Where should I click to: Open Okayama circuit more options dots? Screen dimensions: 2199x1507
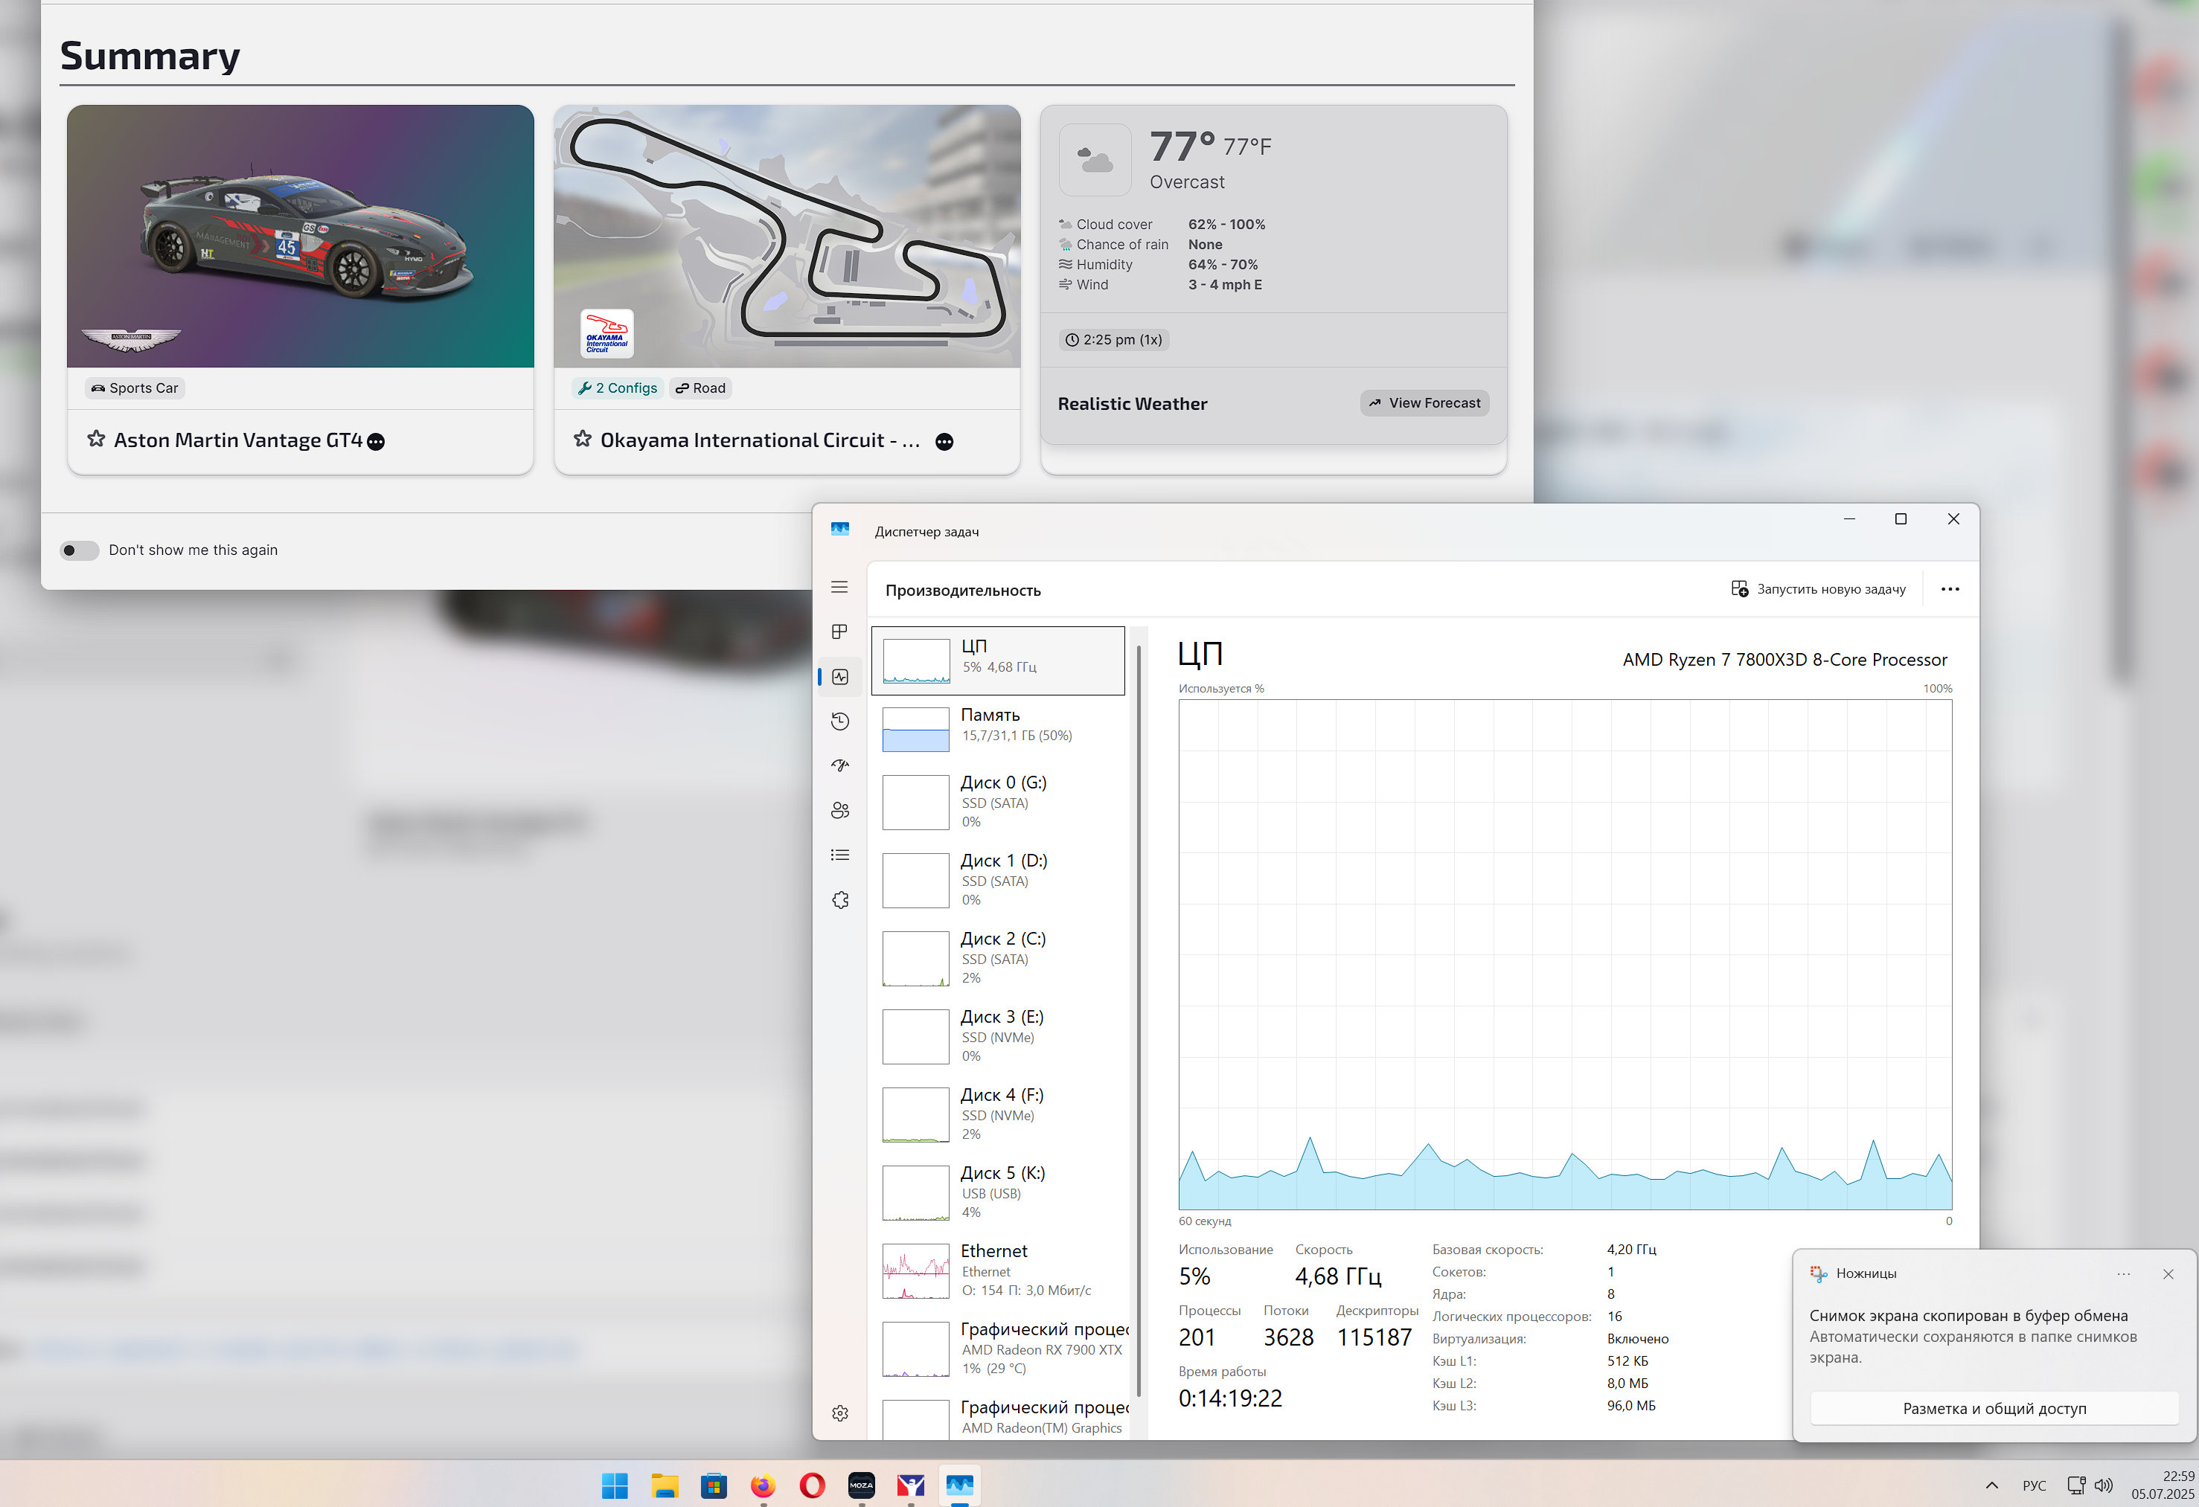coord(944,442)
